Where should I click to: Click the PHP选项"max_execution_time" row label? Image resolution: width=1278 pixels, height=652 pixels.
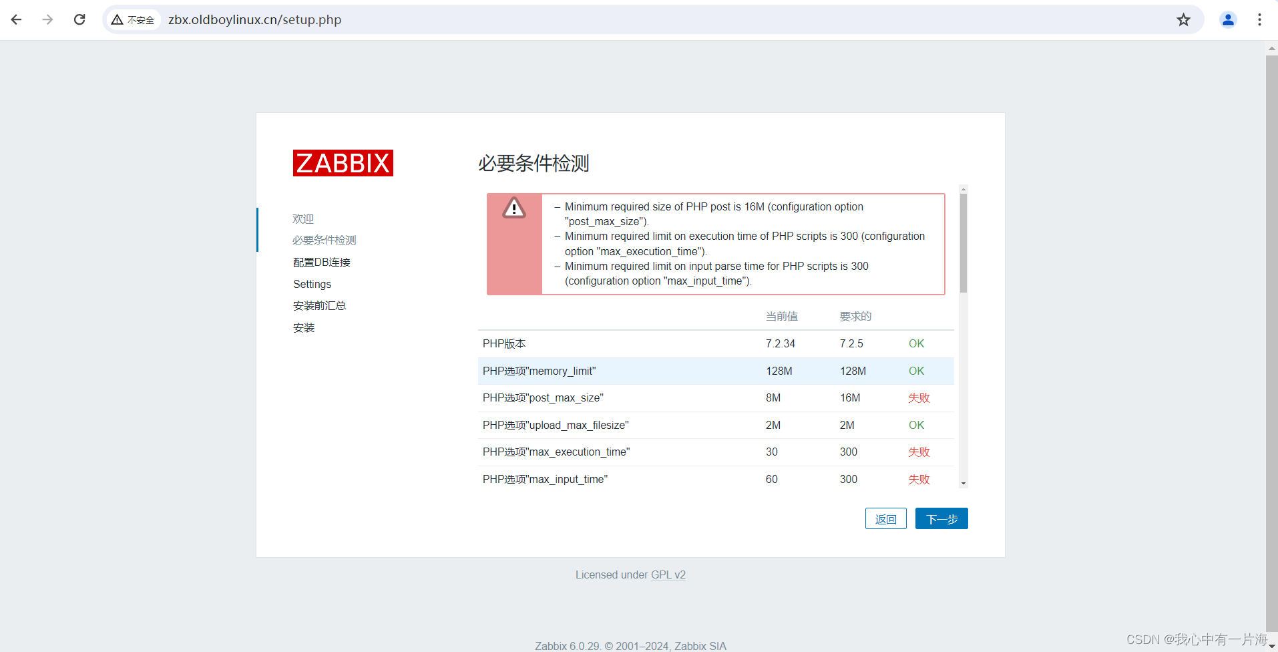tap(556, 452)
